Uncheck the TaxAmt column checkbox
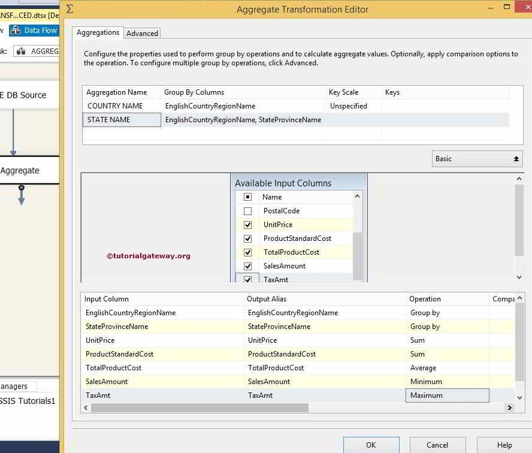Image resolution: width=532 pixels, height=453 pixels. [247, 279]
